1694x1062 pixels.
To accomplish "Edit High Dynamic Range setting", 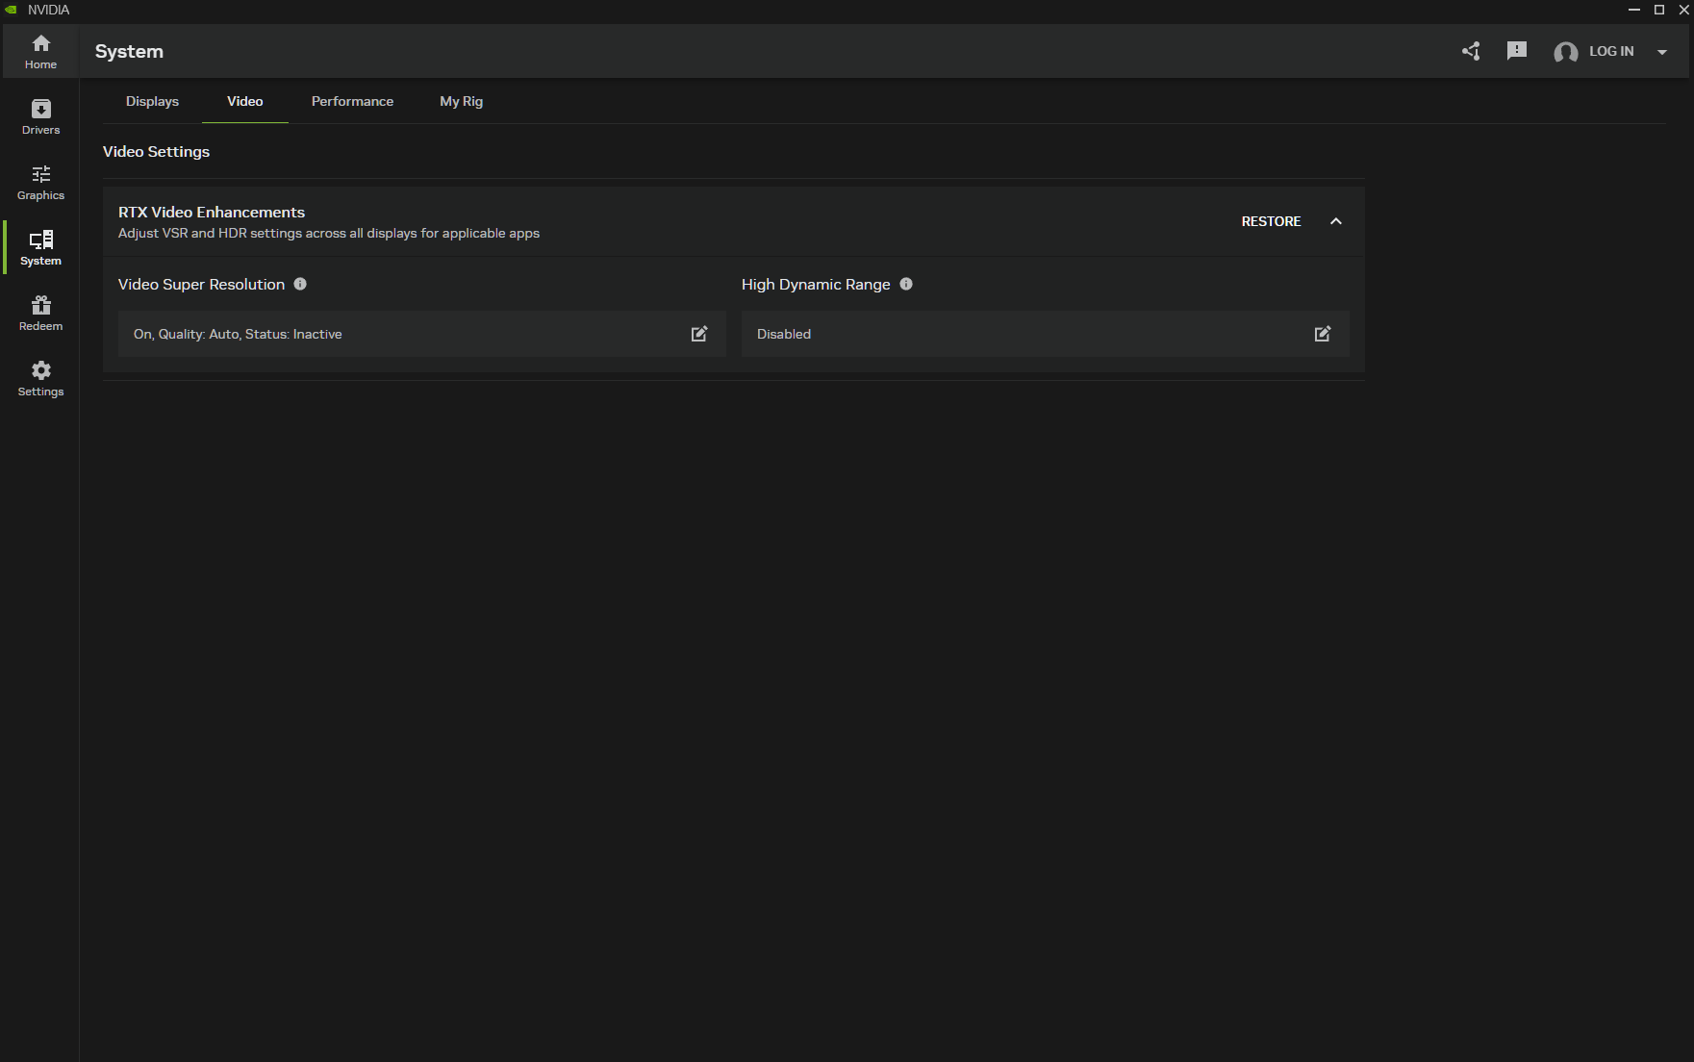I will coord(1323,334).
